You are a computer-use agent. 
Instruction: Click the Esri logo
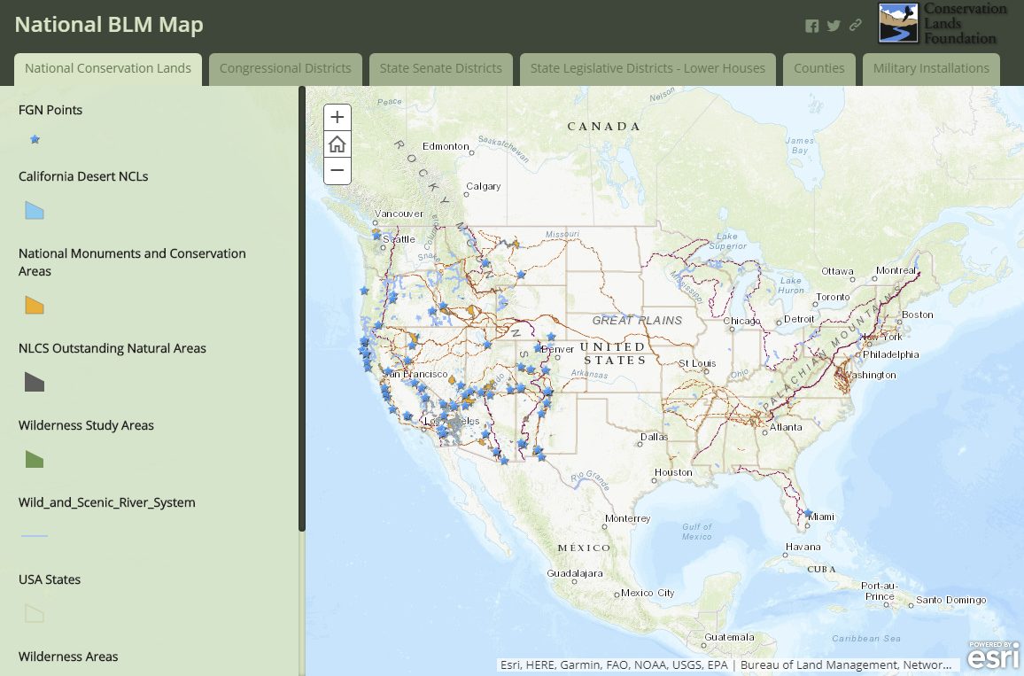coord(992,656)
